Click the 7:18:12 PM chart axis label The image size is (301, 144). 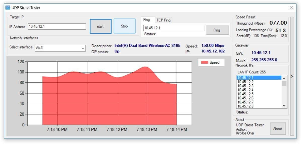pyautogui.click(x=117, y=129)
